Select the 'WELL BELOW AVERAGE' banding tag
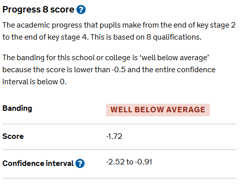 (x=158, y=110)
